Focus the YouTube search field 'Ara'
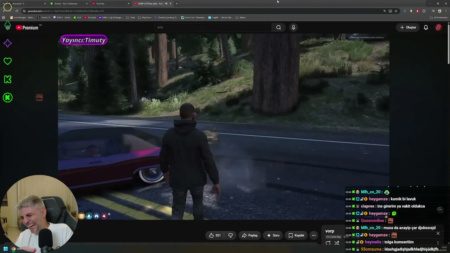The height and width of the screenshot is (253, 450). pyautogui.click(x=213, y=27)
